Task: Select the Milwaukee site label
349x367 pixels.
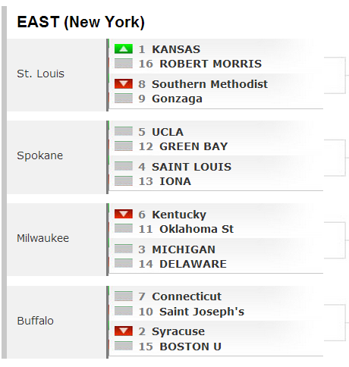Action: [x=42, y=238]
